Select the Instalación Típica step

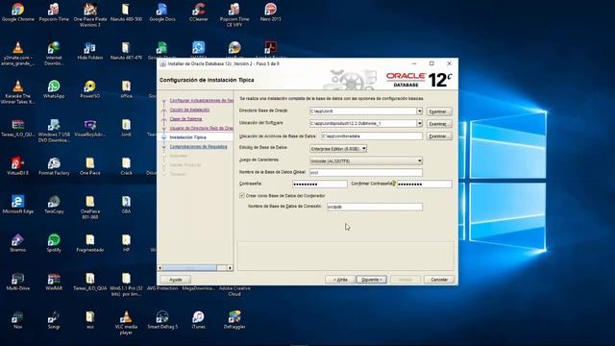[188, 137]
